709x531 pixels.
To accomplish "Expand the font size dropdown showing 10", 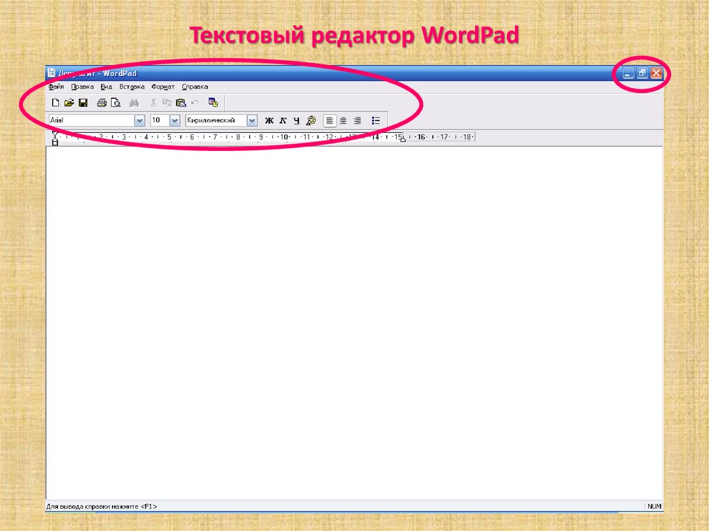I will pos(174,120).
